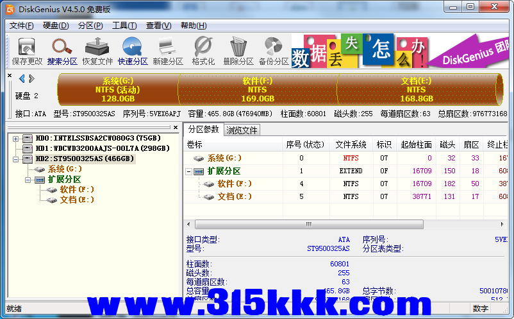This screenshot has width=514, height=319.
Task: Click EXTEND file system cell
Action: (351, 171)
